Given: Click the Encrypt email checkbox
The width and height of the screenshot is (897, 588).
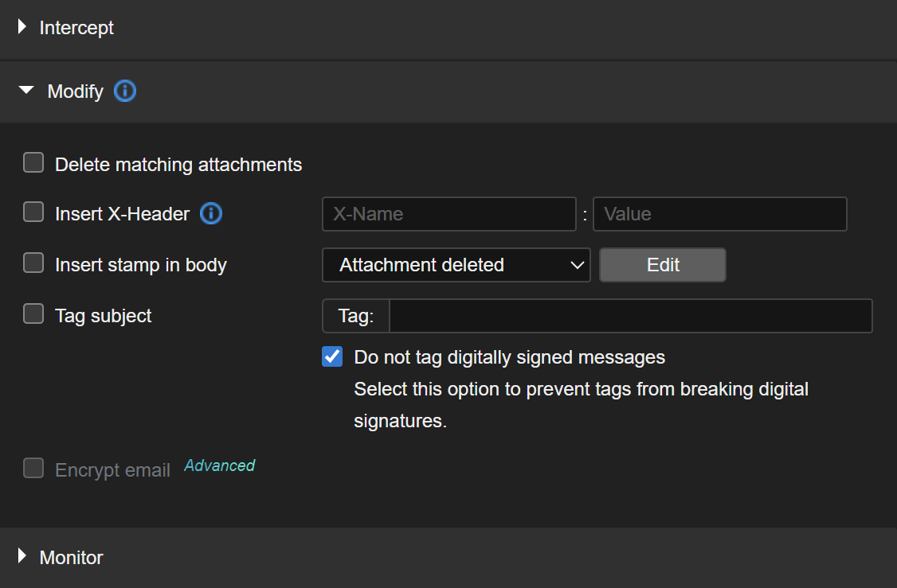Looking at the screenshot, I should tap(33, 469).
